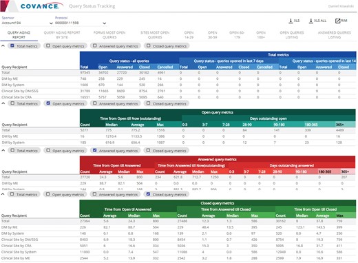358x263 pixels.
Task: Collapse the Closed query metrics section chevron
Action: (3, 194)
